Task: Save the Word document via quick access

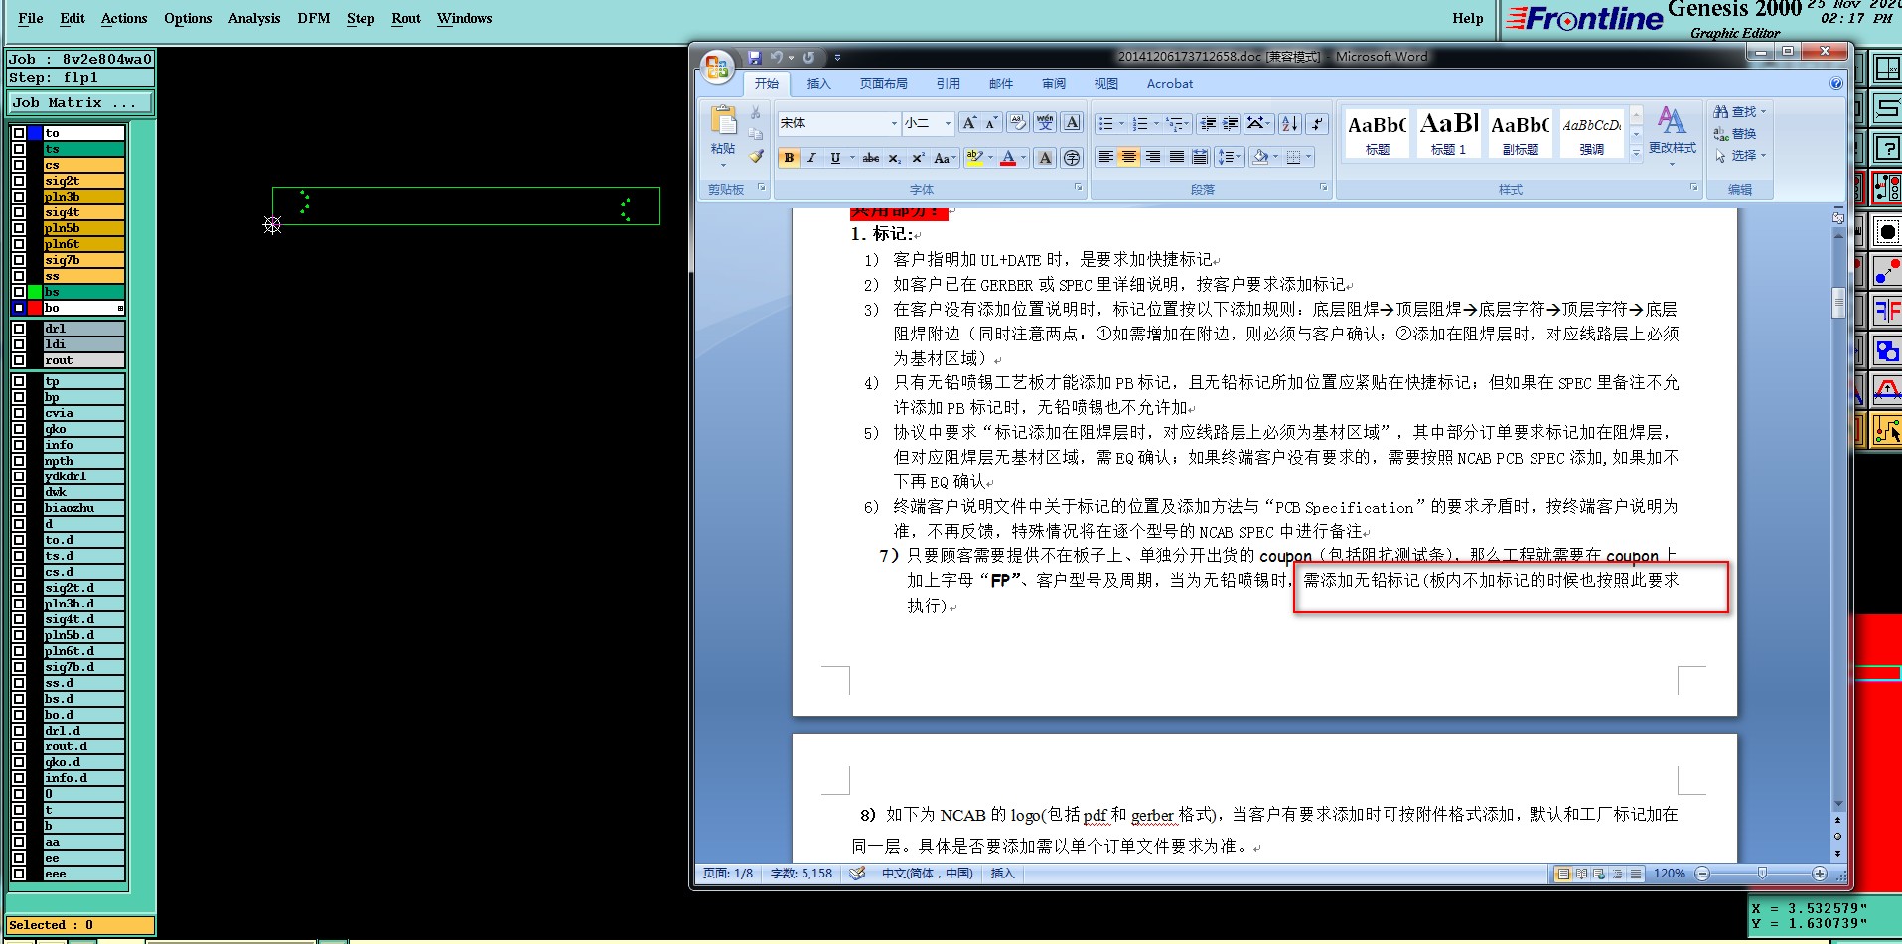Action: point(755,57)
